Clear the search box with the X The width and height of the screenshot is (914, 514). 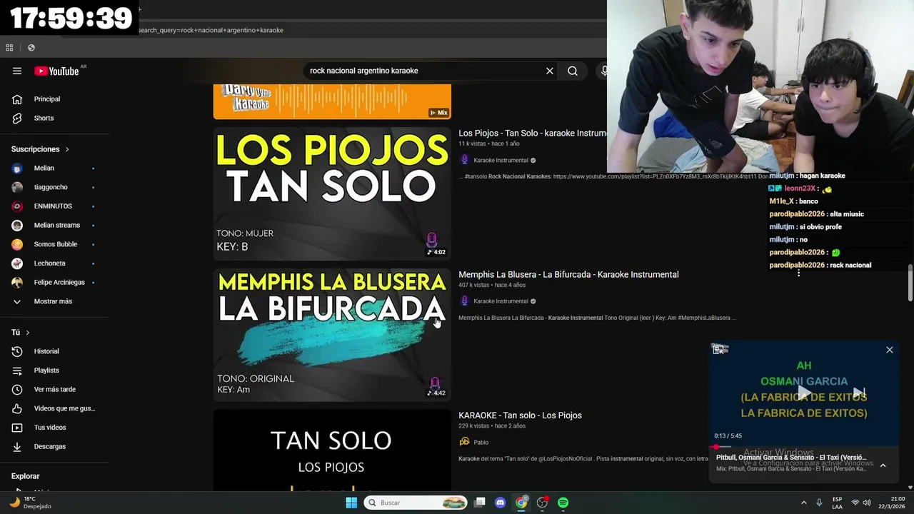click(550, 71)
